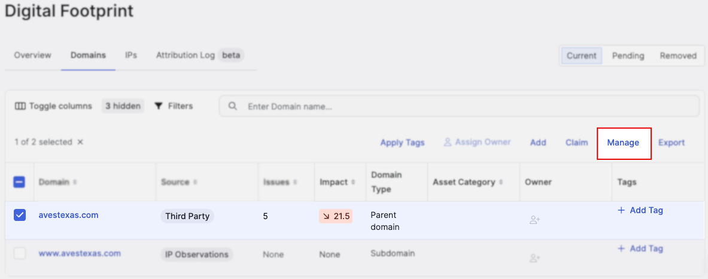
Task: Sort by Impact column arrows
Action: pyautogui.click(x=354, y=182)
